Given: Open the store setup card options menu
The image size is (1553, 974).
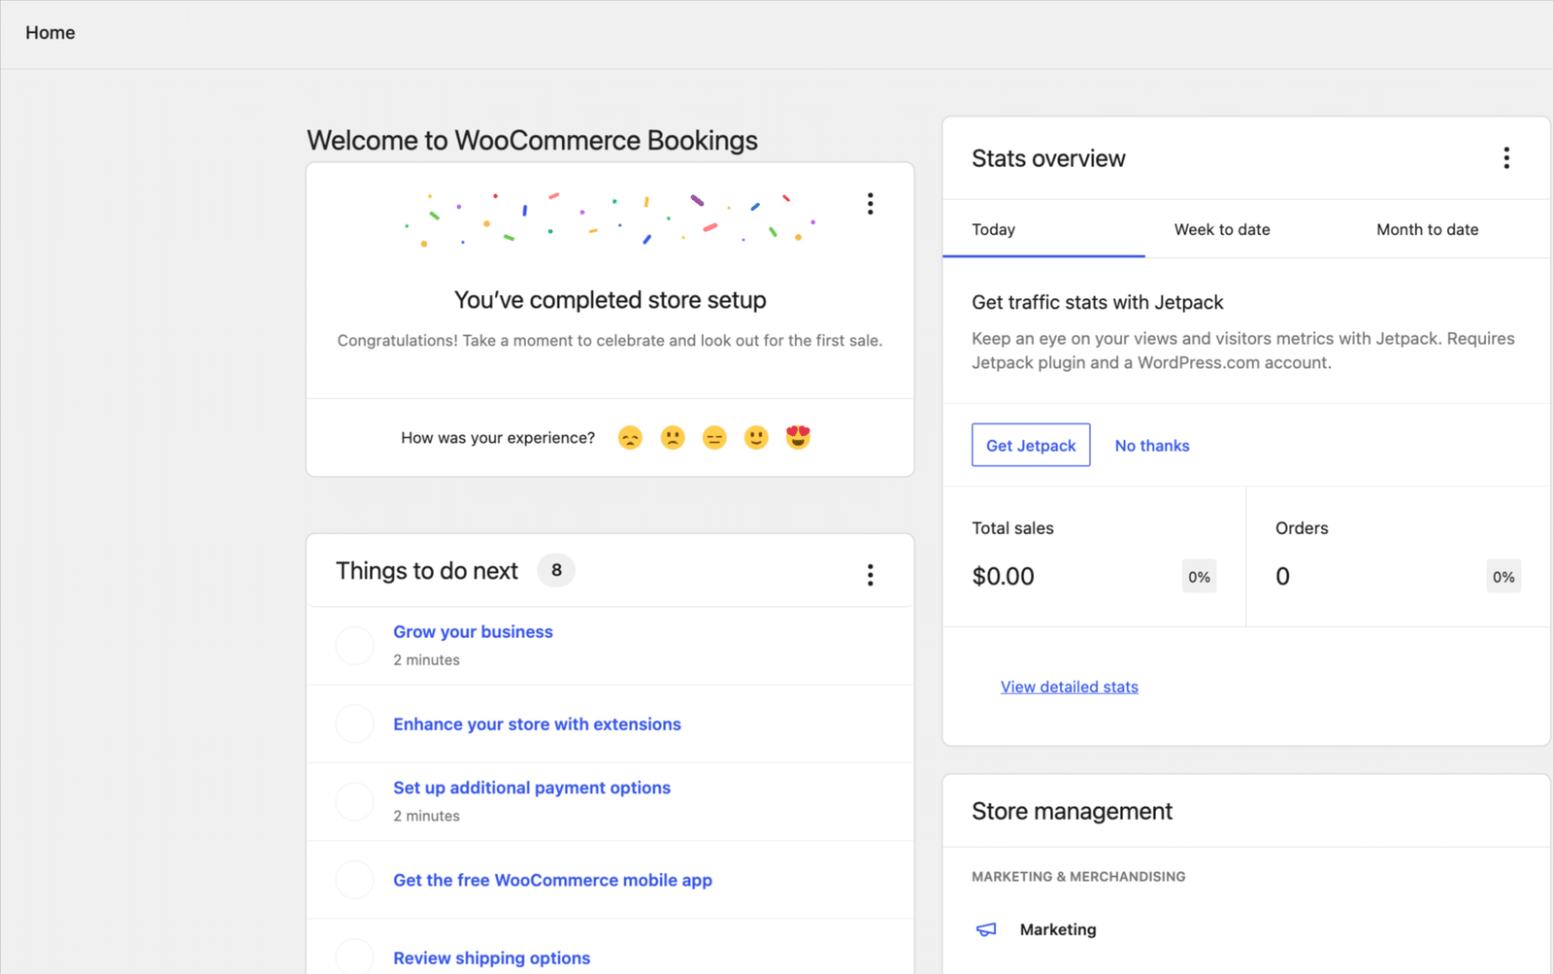Looking at the screenshot, I should coord(870,203).
